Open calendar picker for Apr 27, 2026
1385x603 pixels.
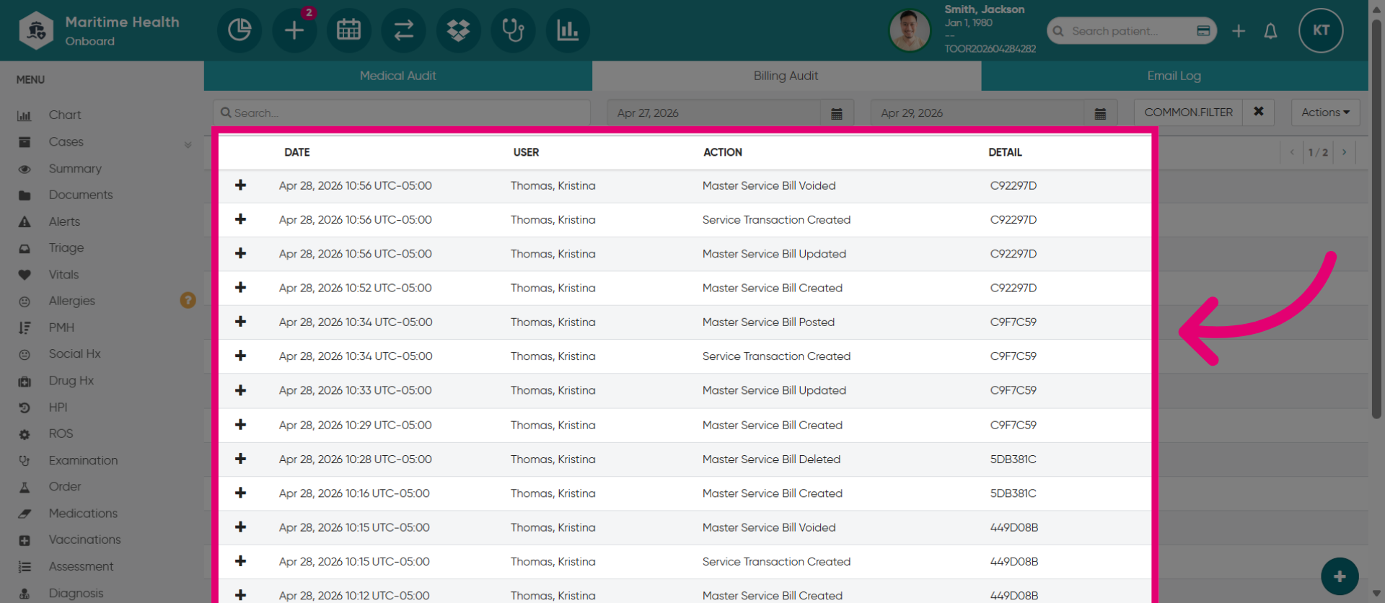click(837, 113)
